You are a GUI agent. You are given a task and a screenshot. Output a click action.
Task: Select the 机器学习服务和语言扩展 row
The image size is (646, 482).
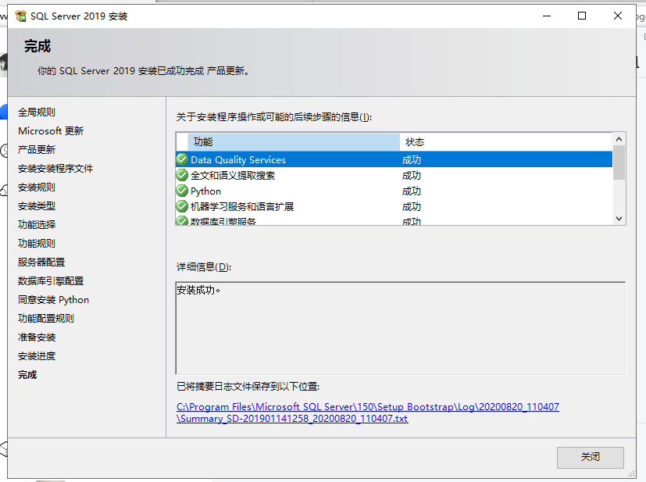tap(394, 206)
